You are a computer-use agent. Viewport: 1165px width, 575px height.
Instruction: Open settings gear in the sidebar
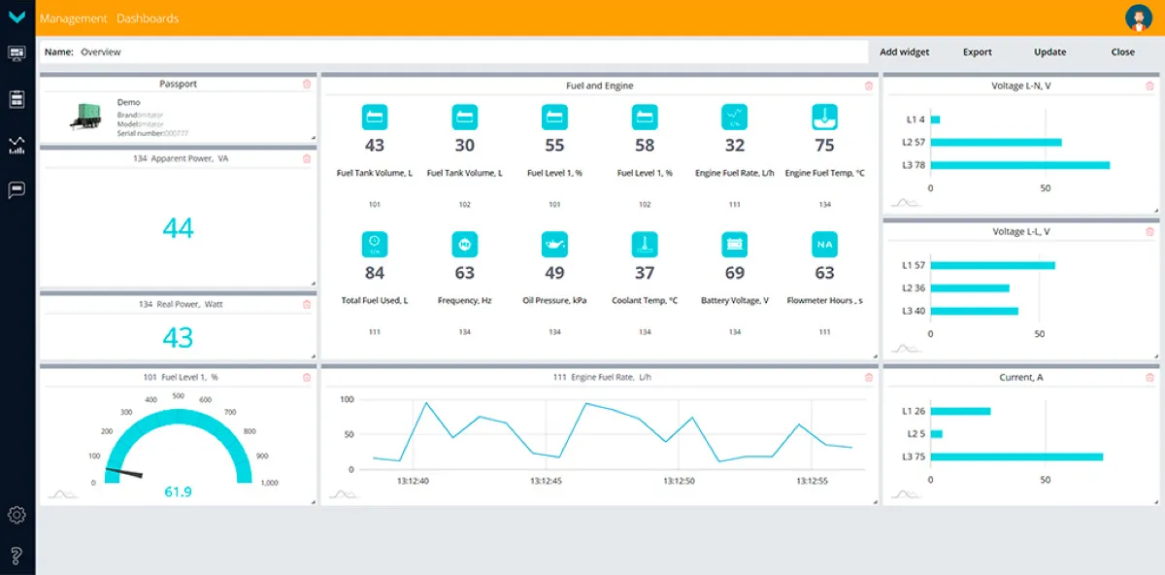[17, 515]
